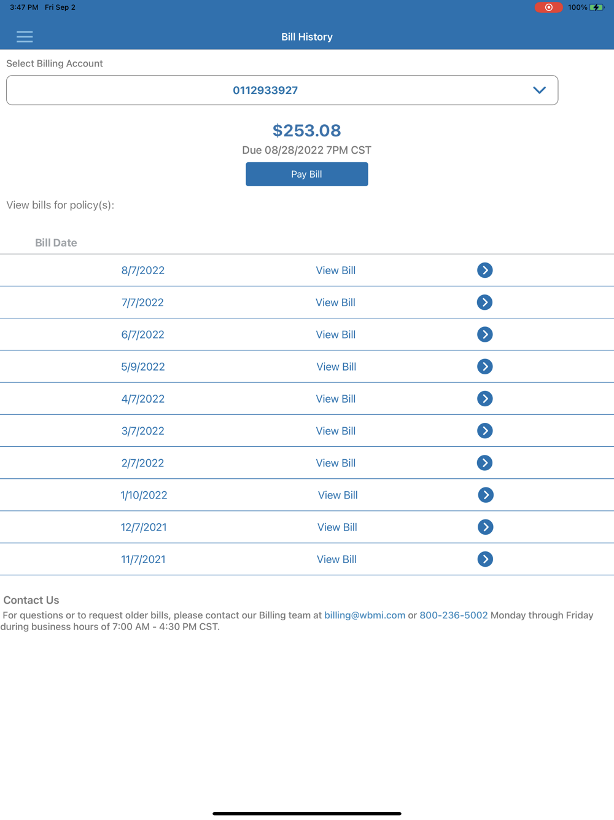The image size is (614, 820).
Task: Tap the iOS home indicator bar
Action: pos(307,813)
